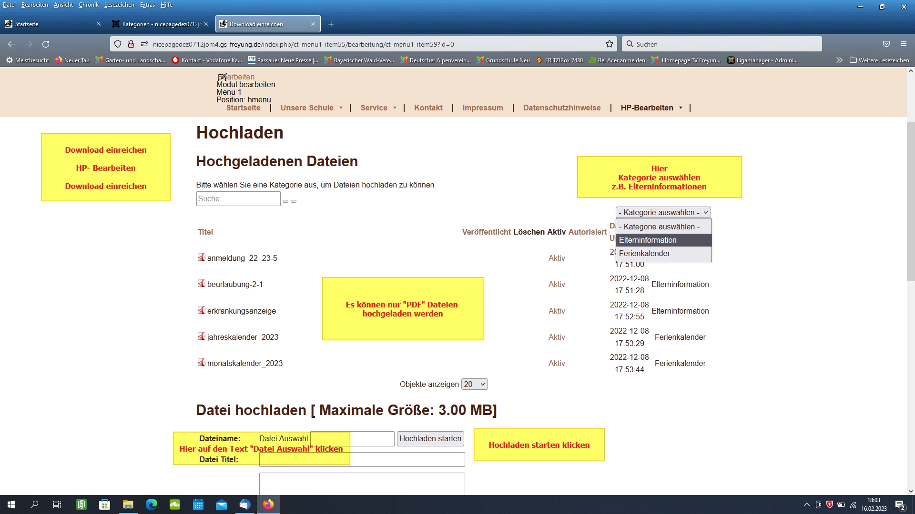The width and height of the screenshot is (915, 514).
Task: Click PDF icon next to anmeldung_22_23-5
Action: tap(202, 257)
